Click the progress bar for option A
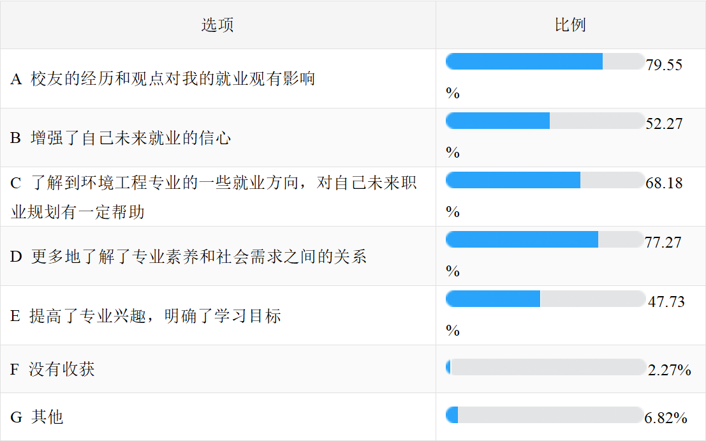The width and height of the screenshot is (706, 441). click(545, 62)
